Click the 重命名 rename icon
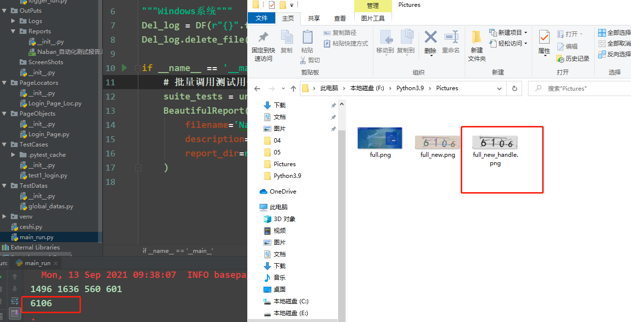 click(x=450, y=37)
